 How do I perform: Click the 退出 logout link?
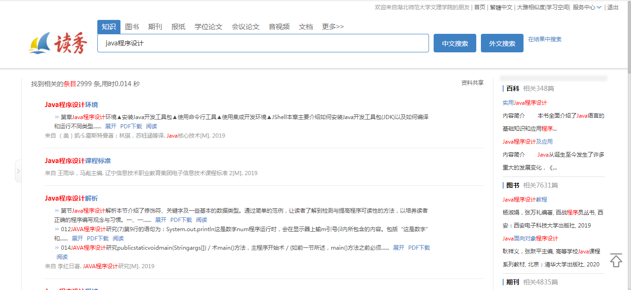tap(612, 7)
